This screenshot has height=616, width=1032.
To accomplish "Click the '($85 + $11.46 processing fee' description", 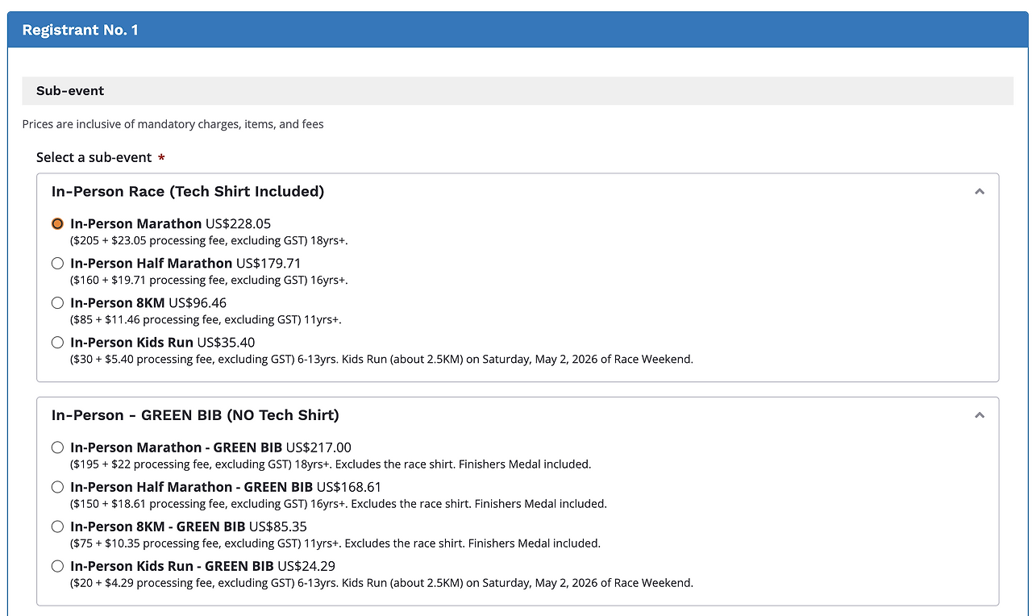I will click(x=206, y=319).
